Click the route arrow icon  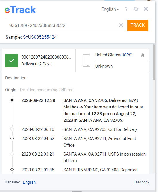(x=86, y=60)
